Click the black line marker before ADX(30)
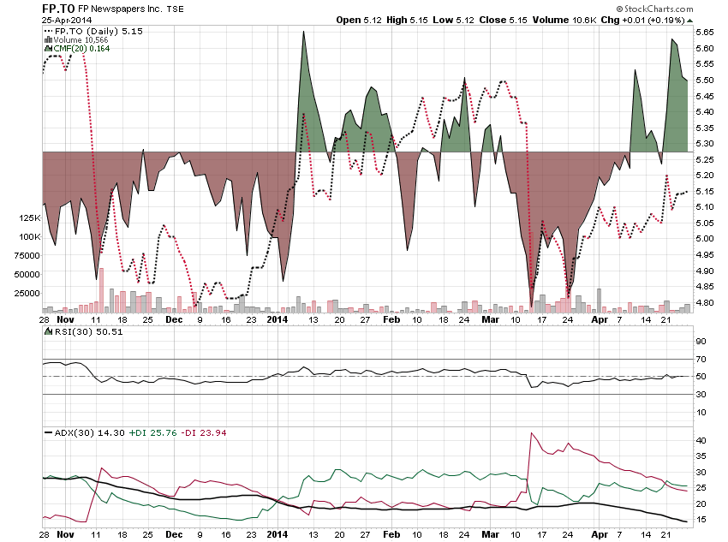Image resolution: width=728 pixels, height=542 pixels. 48,433
